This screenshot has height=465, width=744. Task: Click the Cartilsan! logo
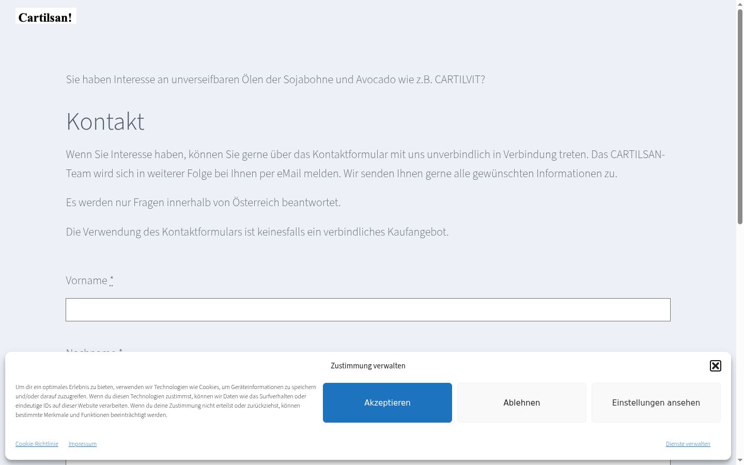[x=46, y=16]
